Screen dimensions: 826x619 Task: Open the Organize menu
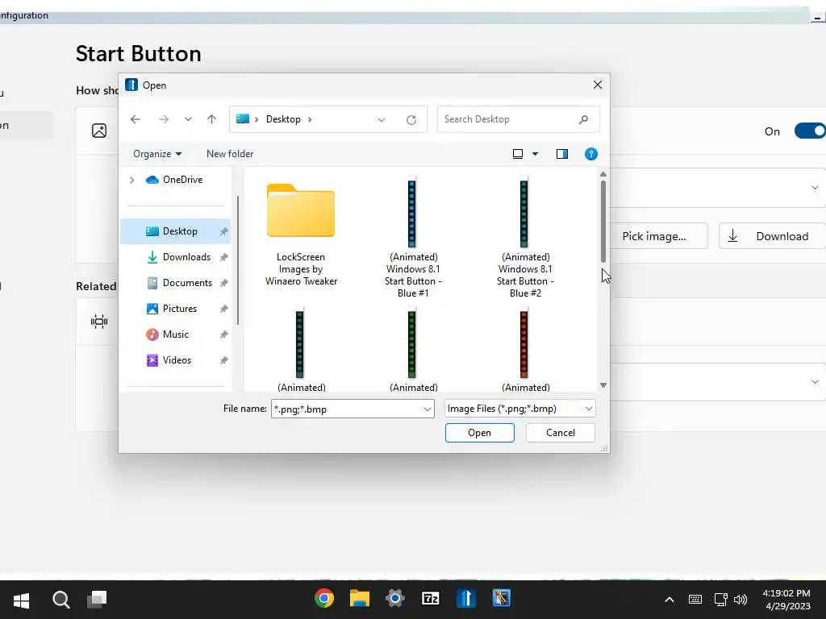157,154
